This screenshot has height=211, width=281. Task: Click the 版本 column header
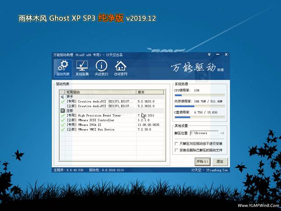[149, 92]
